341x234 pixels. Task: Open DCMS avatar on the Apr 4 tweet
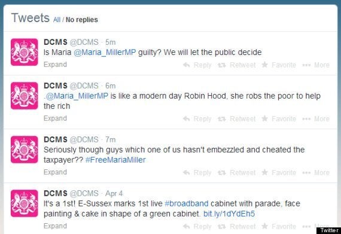pos(25,203)
